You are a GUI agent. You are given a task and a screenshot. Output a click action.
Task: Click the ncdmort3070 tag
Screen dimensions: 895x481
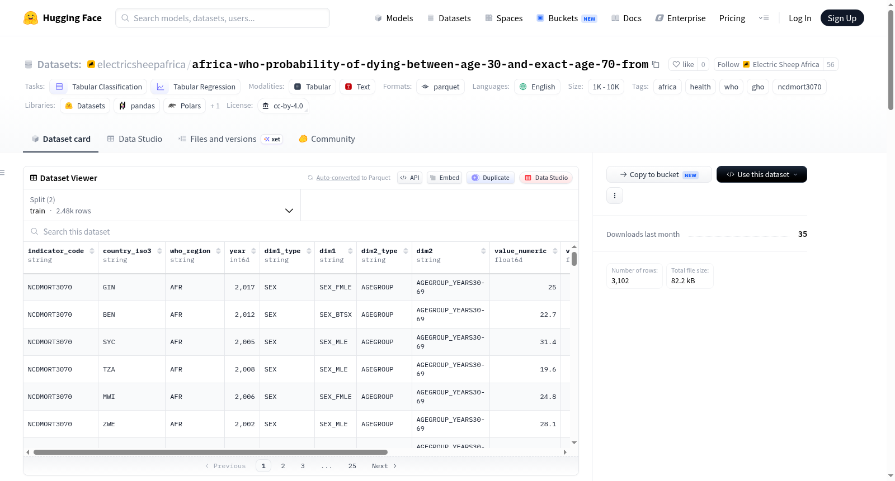(799, 87)
